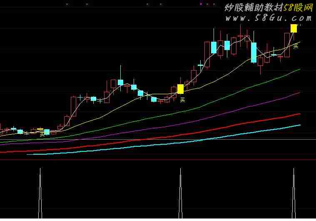Select the yellow candlestick above the middle 买 signal
The height and width of the screenshot is (221, 316).
(x=180, y=89)
